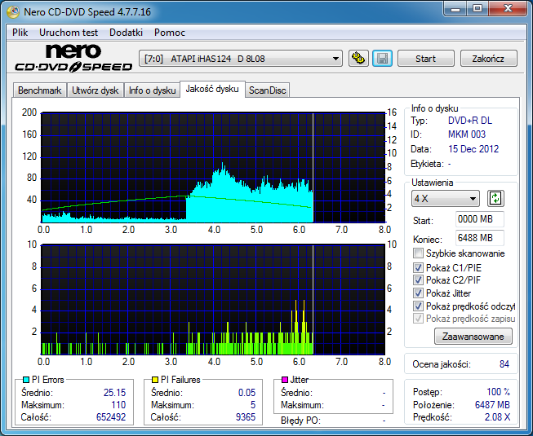Screen dimensions: 533x436
Task: Click the PI Failures graph area
Action: click(x=213, y=300)
